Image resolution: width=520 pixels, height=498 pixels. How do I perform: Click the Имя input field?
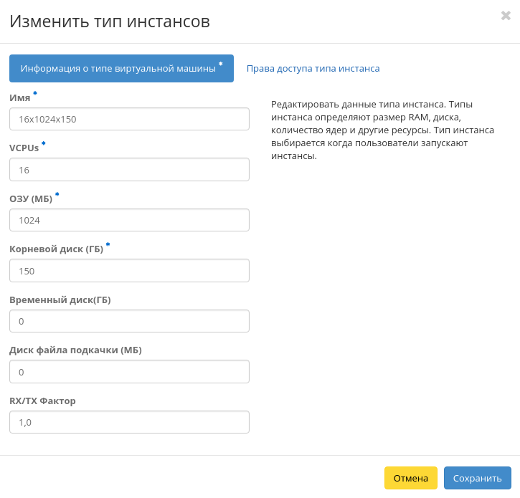(129, 119)
